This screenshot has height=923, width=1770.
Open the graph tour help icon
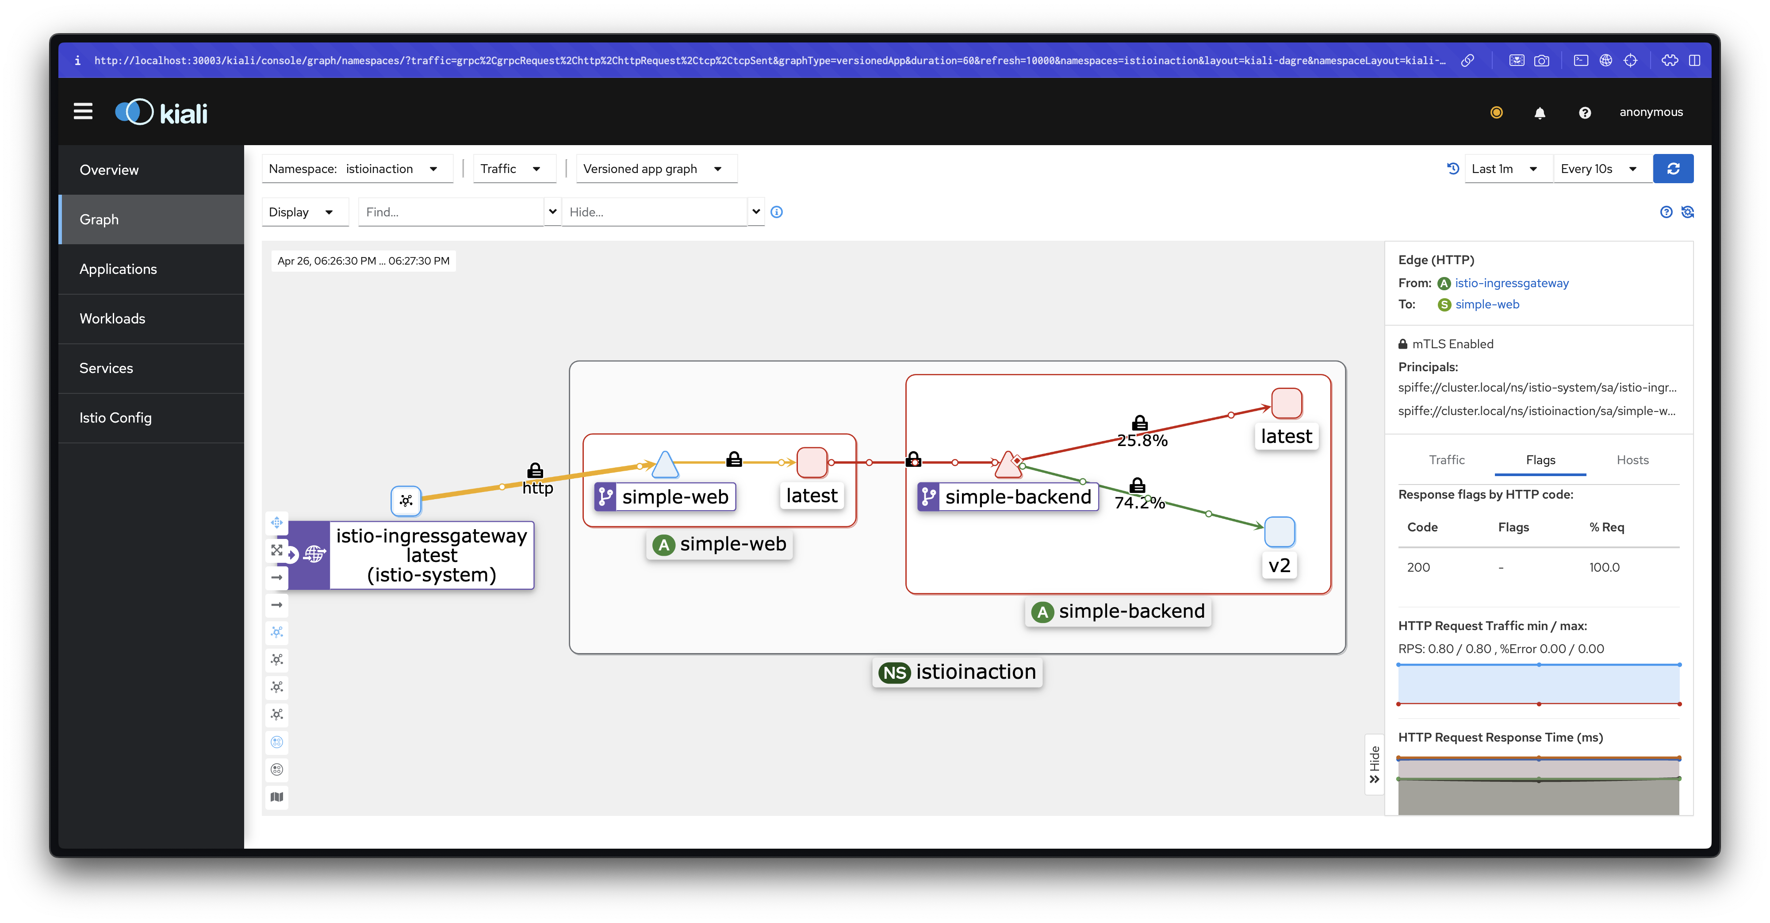[x=1666, y=212]
